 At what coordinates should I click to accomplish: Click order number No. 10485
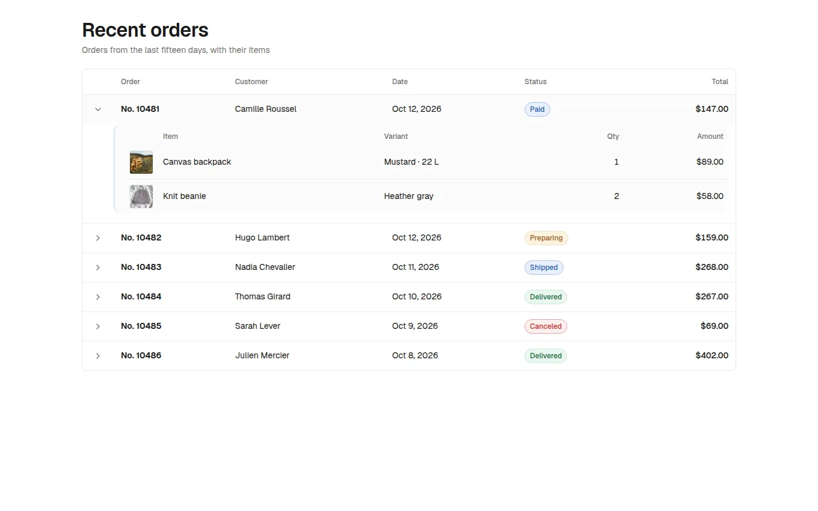coord(141,326)
